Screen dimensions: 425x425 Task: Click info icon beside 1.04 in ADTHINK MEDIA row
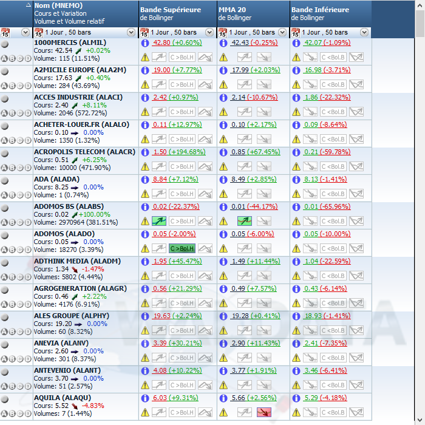coord(296,261)
